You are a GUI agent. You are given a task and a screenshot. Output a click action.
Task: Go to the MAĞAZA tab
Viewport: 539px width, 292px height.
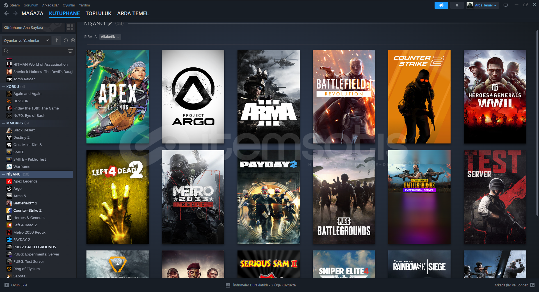[33, 13]
